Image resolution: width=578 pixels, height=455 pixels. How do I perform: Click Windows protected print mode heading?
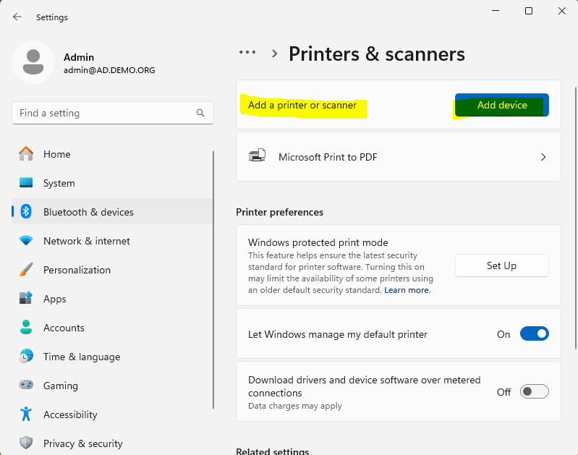click(318, 242)
